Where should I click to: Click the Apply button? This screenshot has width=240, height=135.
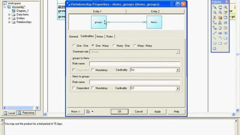[157, 112]
